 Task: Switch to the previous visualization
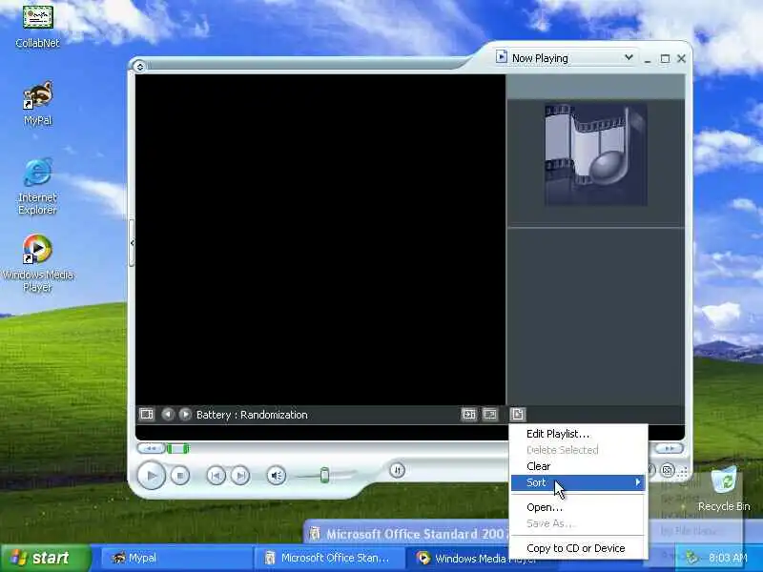[x=168, y=415]
